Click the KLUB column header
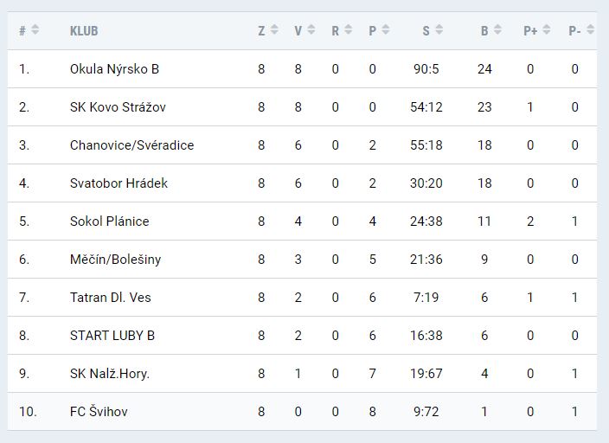This screenshot has height=443, width=609. pyautogui.click(x=84, y=30)
